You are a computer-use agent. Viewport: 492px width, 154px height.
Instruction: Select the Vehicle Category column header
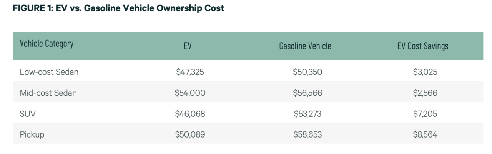click(46, 44)
